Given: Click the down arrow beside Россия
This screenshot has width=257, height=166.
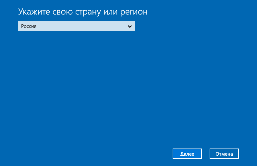Looking at the screenshot, I should 130,26.
